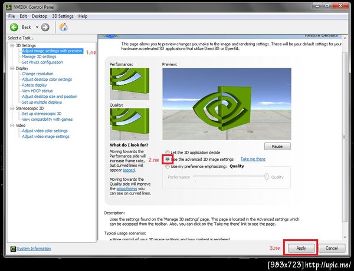Click the large NVIDIA logo preview image
This screenshot has height=271, width=354.
227,104
